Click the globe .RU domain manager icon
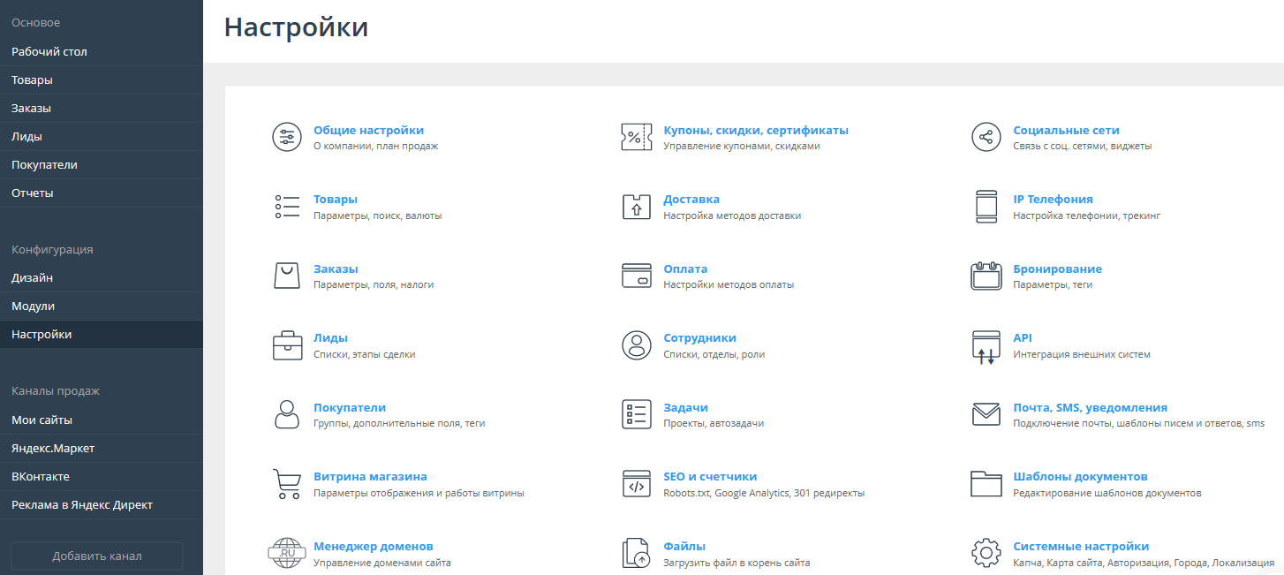1284x575 pixels. coord(287,553)
